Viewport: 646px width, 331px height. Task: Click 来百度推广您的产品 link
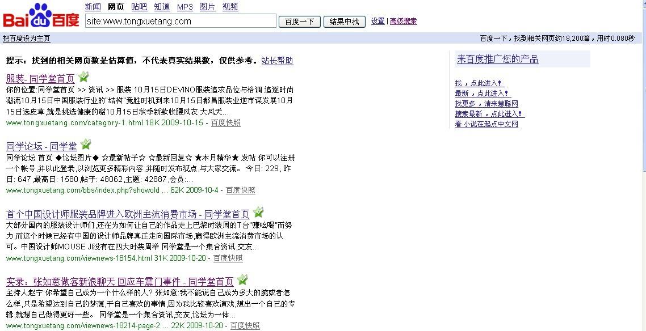(497, 59)
